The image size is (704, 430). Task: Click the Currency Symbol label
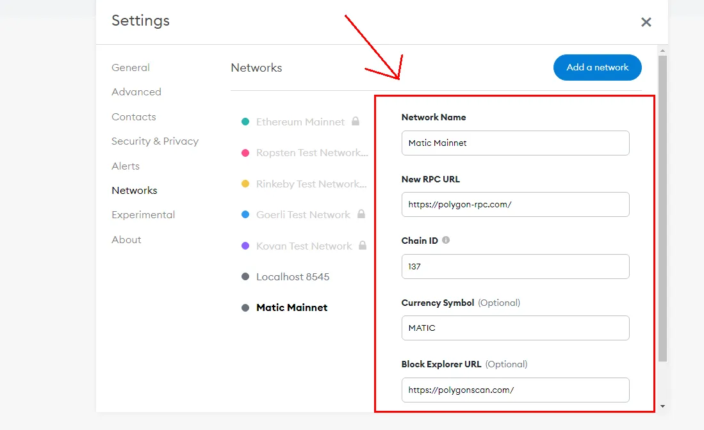tap(438, 303)
